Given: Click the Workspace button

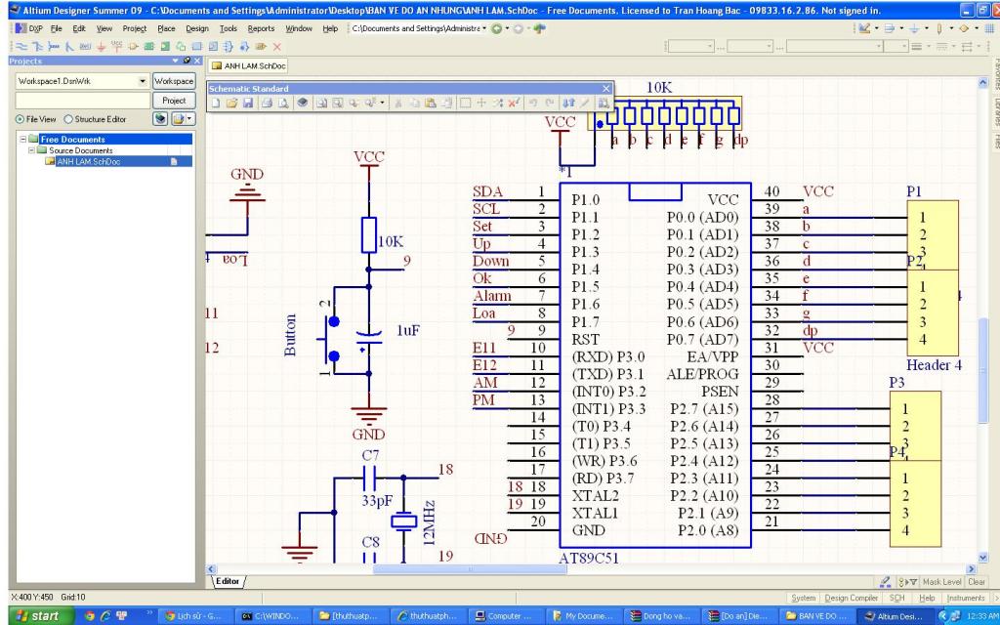Looking at the screenshot, I should click(174, 81).
